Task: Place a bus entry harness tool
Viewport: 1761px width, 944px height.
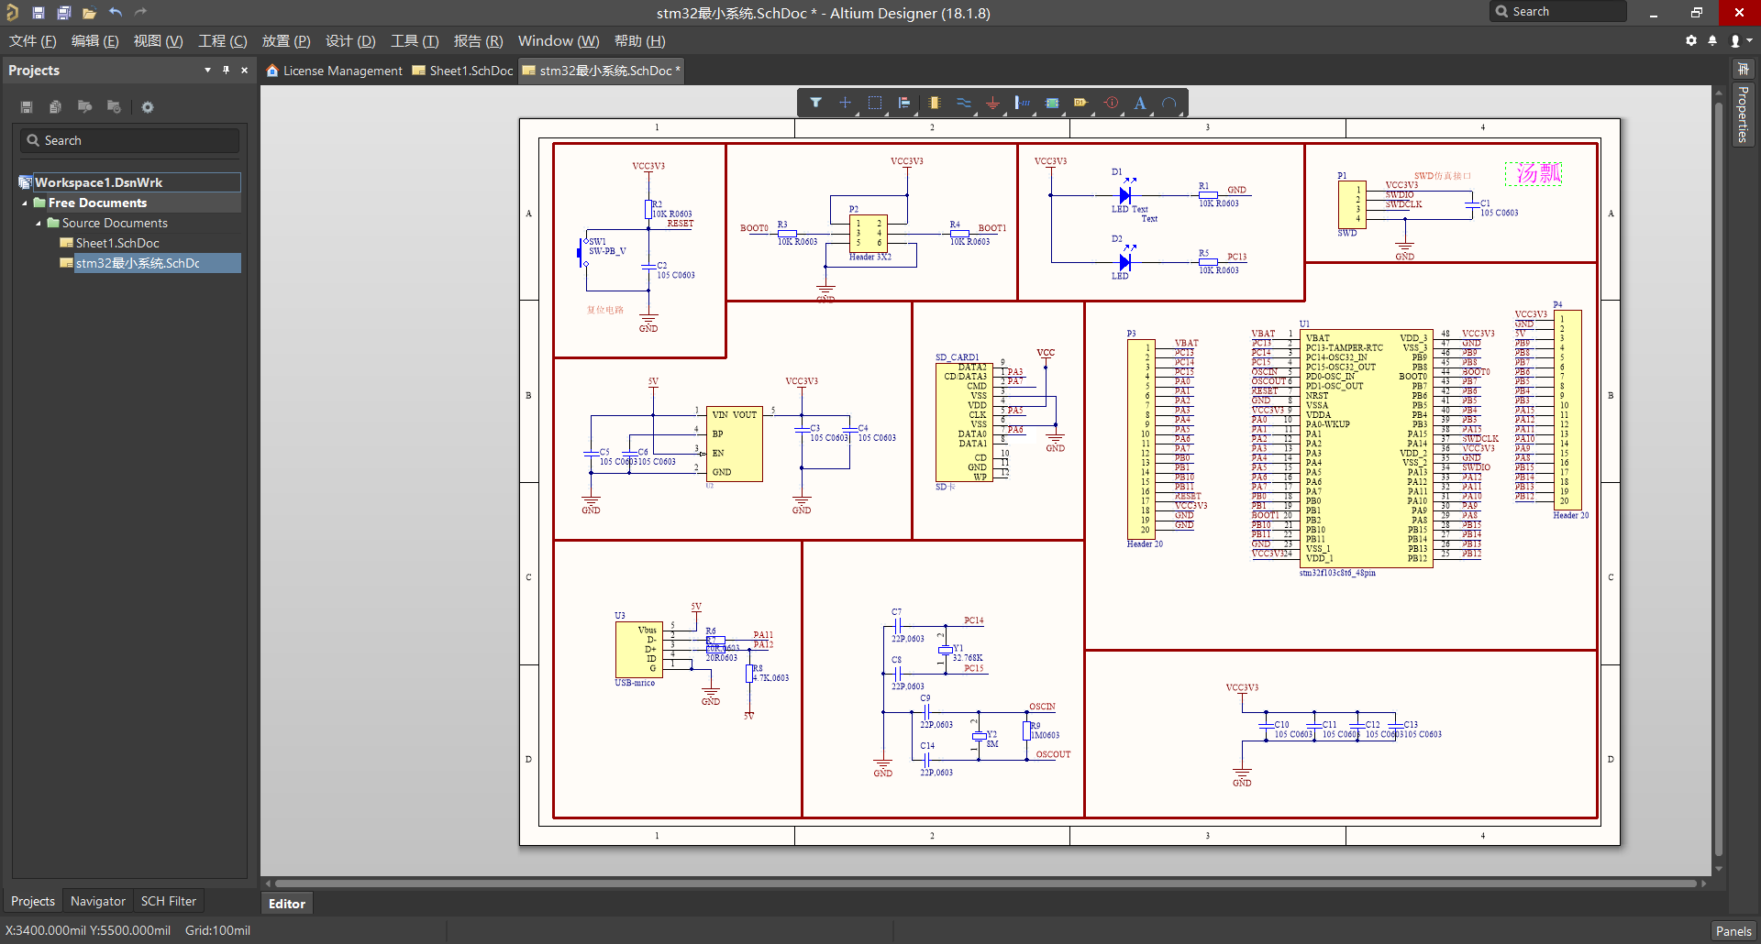Action: 1022,103
